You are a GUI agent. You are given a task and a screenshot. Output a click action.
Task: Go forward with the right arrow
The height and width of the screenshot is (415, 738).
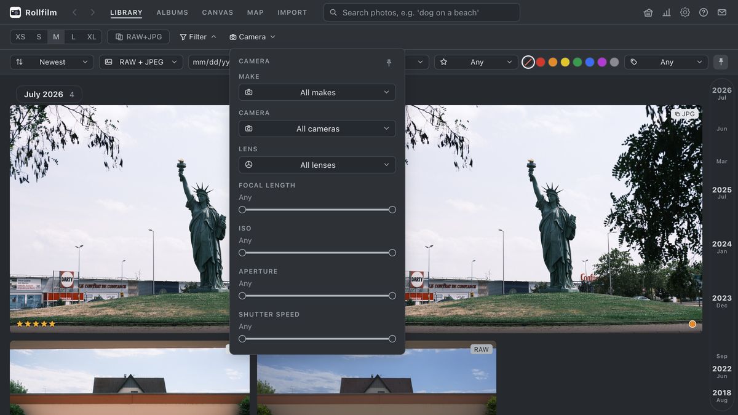92,12
